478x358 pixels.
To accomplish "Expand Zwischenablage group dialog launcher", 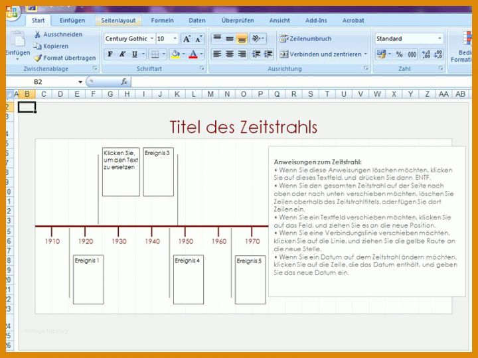I will pyautogui.click(x=95, y=68).
